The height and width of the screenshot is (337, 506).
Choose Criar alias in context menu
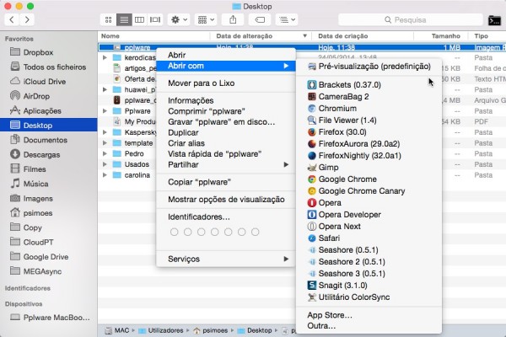tap(225, 143)
